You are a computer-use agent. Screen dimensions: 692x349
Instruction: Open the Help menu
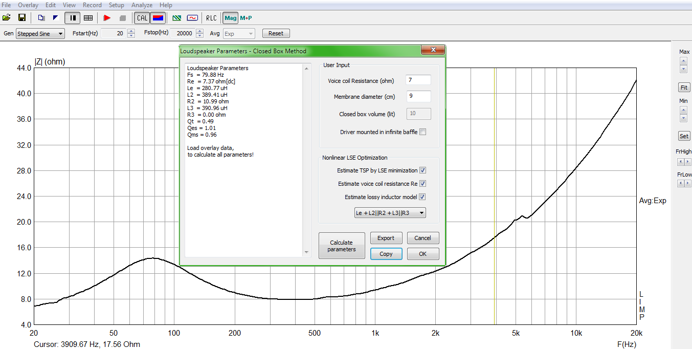click(x=166, y=5)
